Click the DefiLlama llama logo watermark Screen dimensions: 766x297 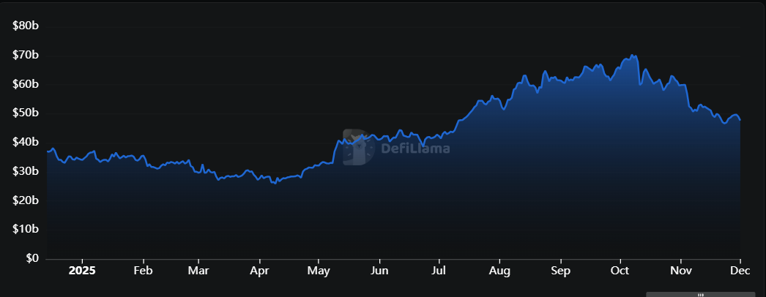pos(356,147)
